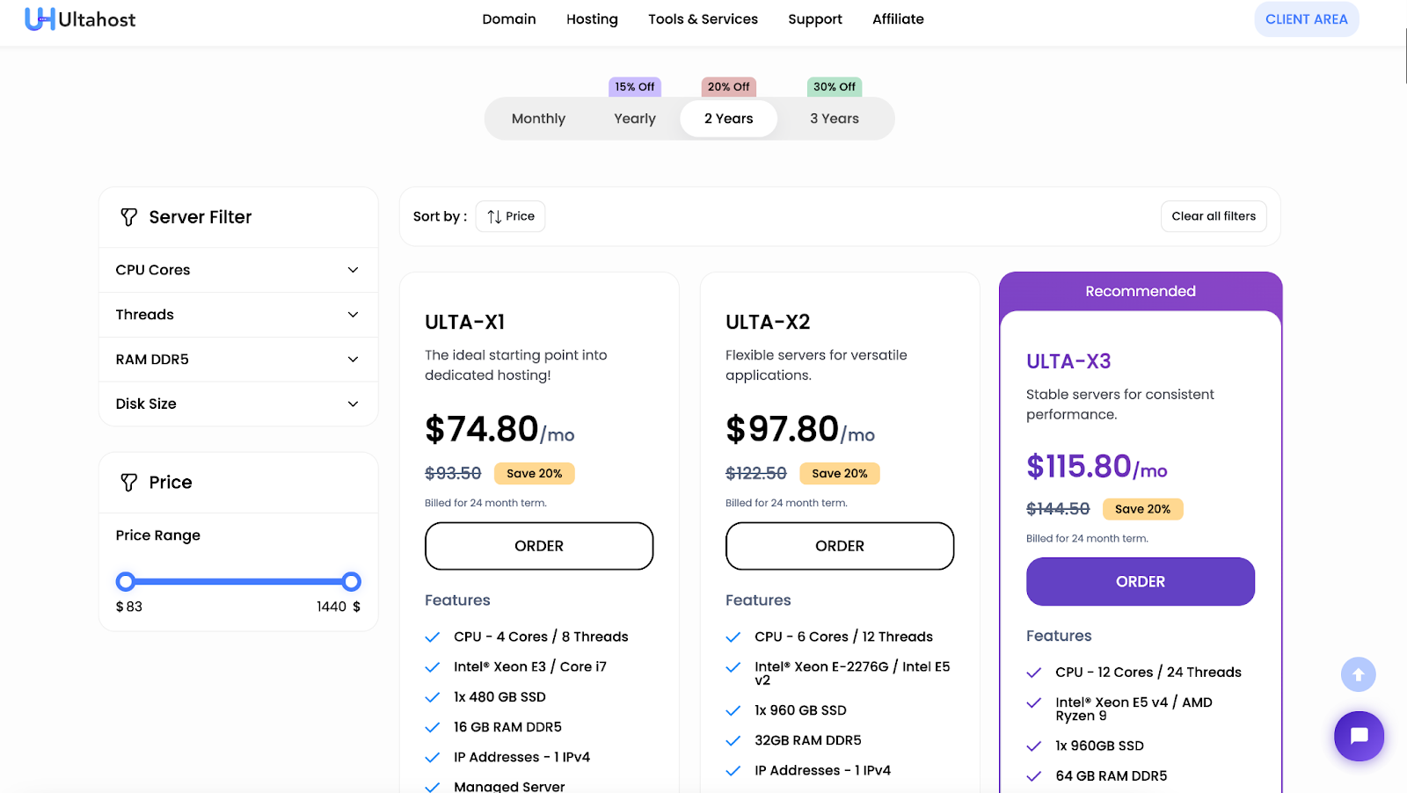The height and width of the screenshot is (793, 1407).
Task: Click the scroll-to-top arrow icon
Action: click(x=1358, y=674)
